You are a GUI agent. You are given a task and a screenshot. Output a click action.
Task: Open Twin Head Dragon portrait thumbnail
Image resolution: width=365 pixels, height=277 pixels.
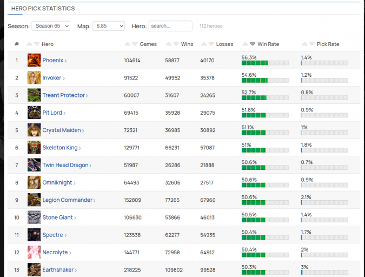[x=34, y=165]
